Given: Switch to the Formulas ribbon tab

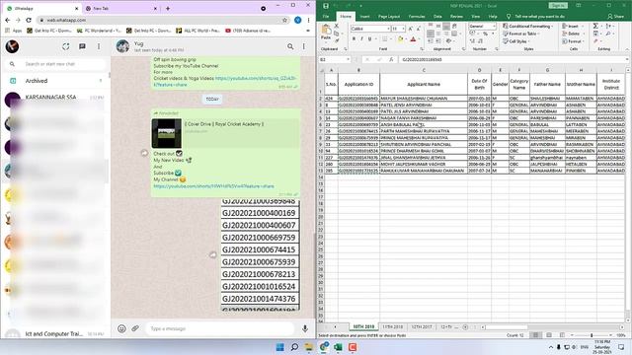Looking at the screenshot, I should [x=417, y=17].
